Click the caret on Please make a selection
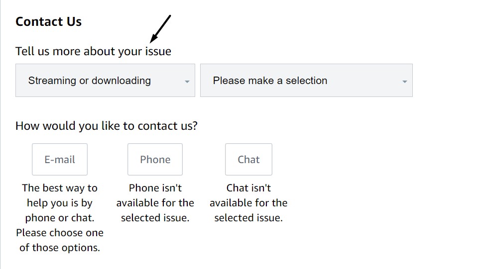Image resolution: width=482 pixels, height=269 pixels. (x=404, y=81)
